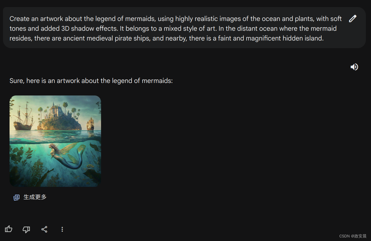This screenshot has width=371, height=241.
Task: Select the prompt's last line about hidden island
Action: pyautogui.click(x=166, y=38)
